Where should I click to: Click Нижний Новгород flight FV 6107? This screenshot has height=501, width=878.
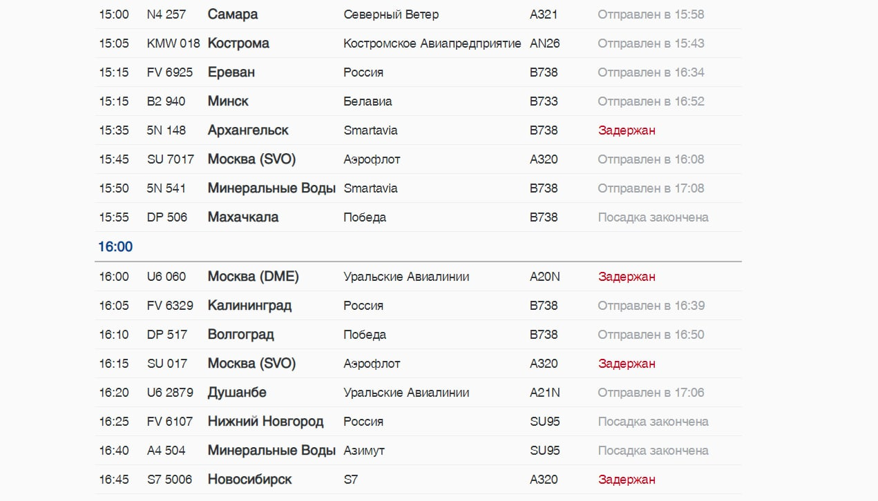[x=418, y=422]
